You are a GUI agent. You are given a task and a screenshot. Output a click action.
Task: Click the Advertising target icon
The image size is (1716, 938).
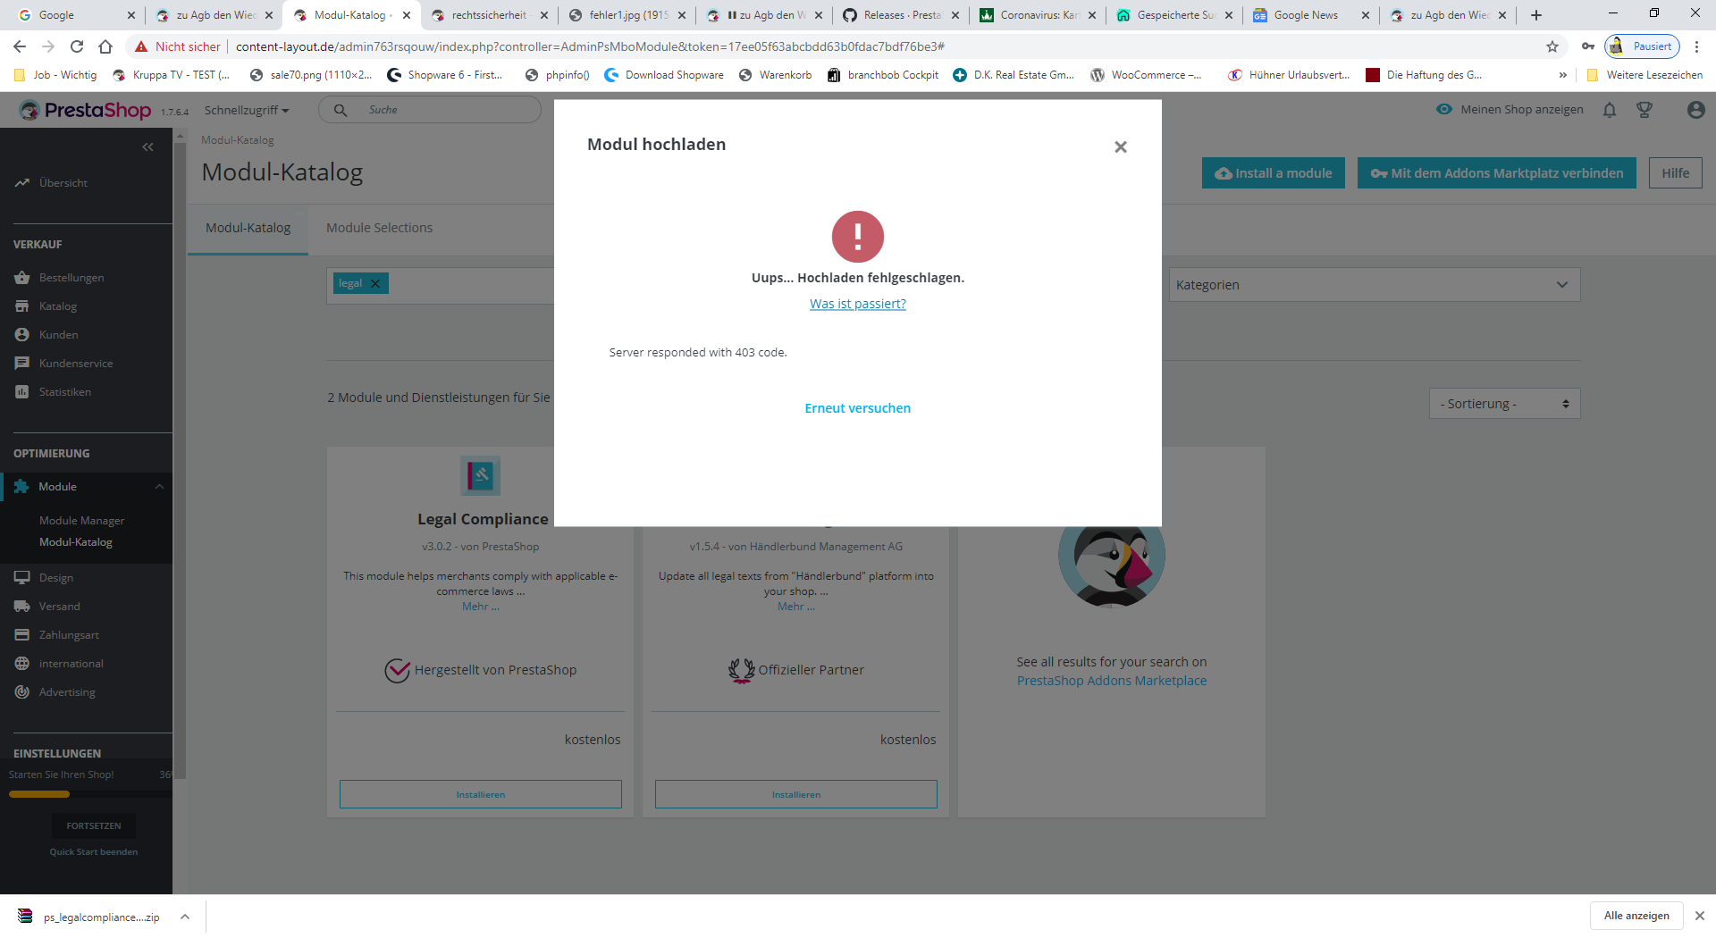[x=22, y=692]
